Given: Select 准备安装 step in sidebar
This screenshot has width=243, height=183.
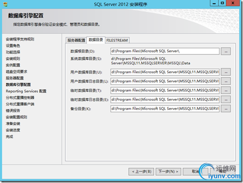Looking at the screenshot, I should coord(13,124).
